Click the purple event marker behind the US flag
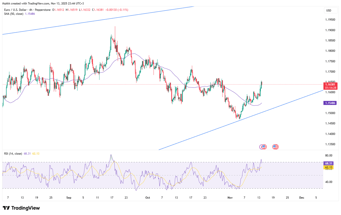 (261, 147)
